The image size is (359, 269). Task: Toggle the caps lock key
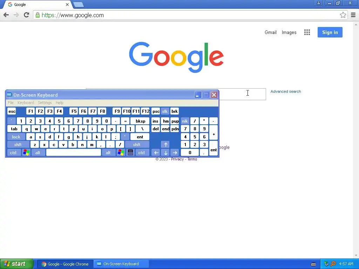[x=16, y=137]
